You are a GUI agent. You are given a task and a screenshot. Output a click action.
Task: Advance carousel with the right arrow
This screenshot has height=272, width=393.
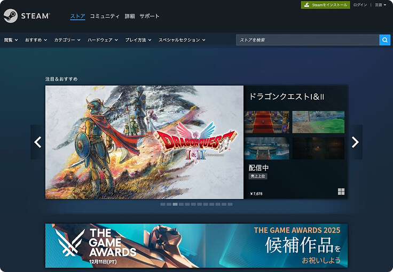(355, 142)
